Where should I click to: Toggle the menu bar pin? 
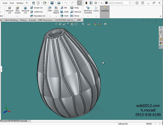click(x=26, y=3)
